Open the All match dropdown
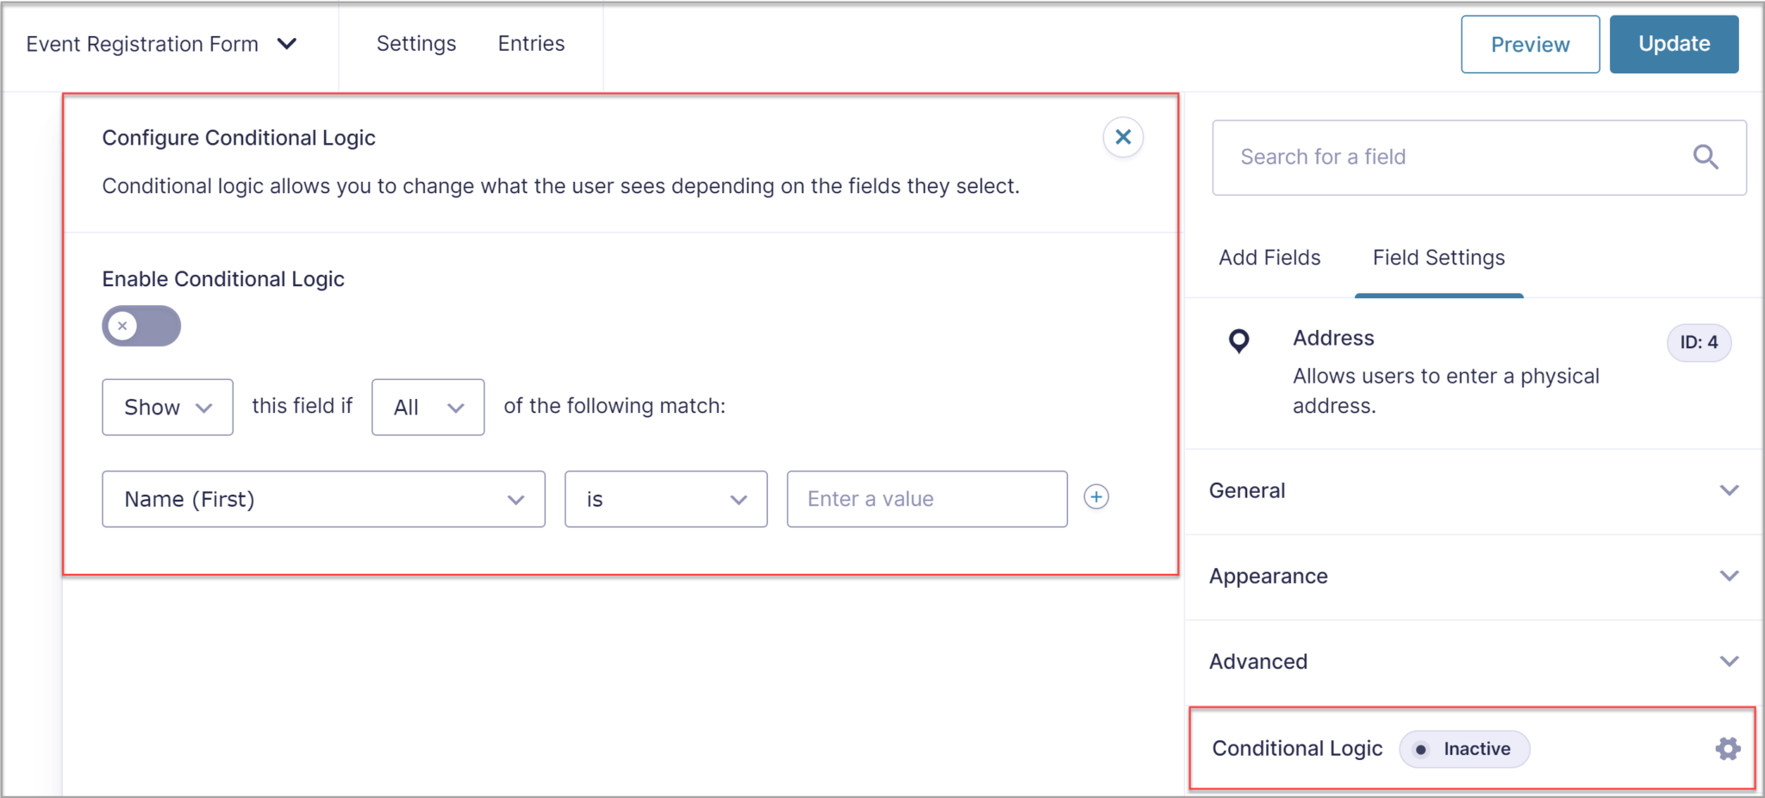Viewport: 1765px width, 798px height. click(x=427, y=407)
